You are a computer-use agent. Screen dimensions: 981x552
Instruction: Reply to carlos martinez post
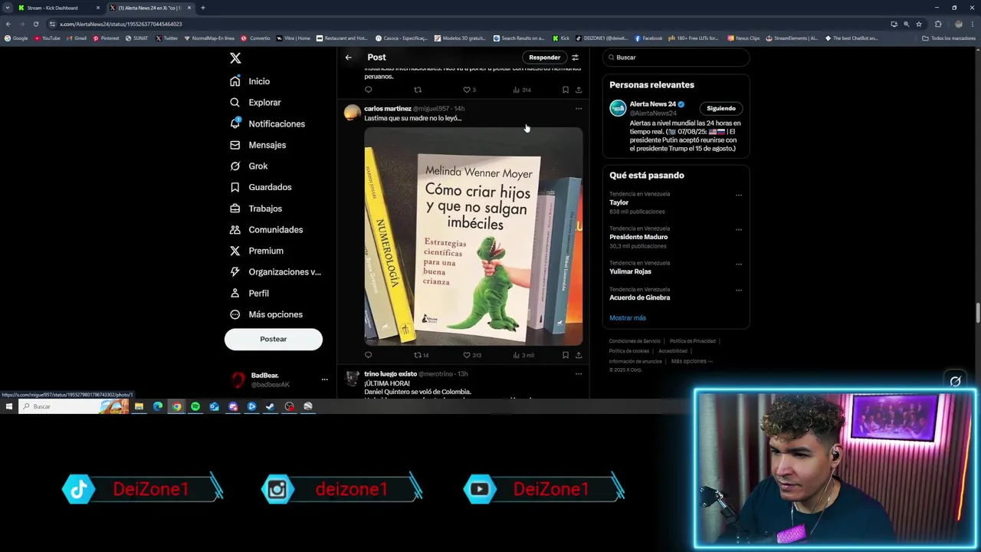click(x=369, y=355)
